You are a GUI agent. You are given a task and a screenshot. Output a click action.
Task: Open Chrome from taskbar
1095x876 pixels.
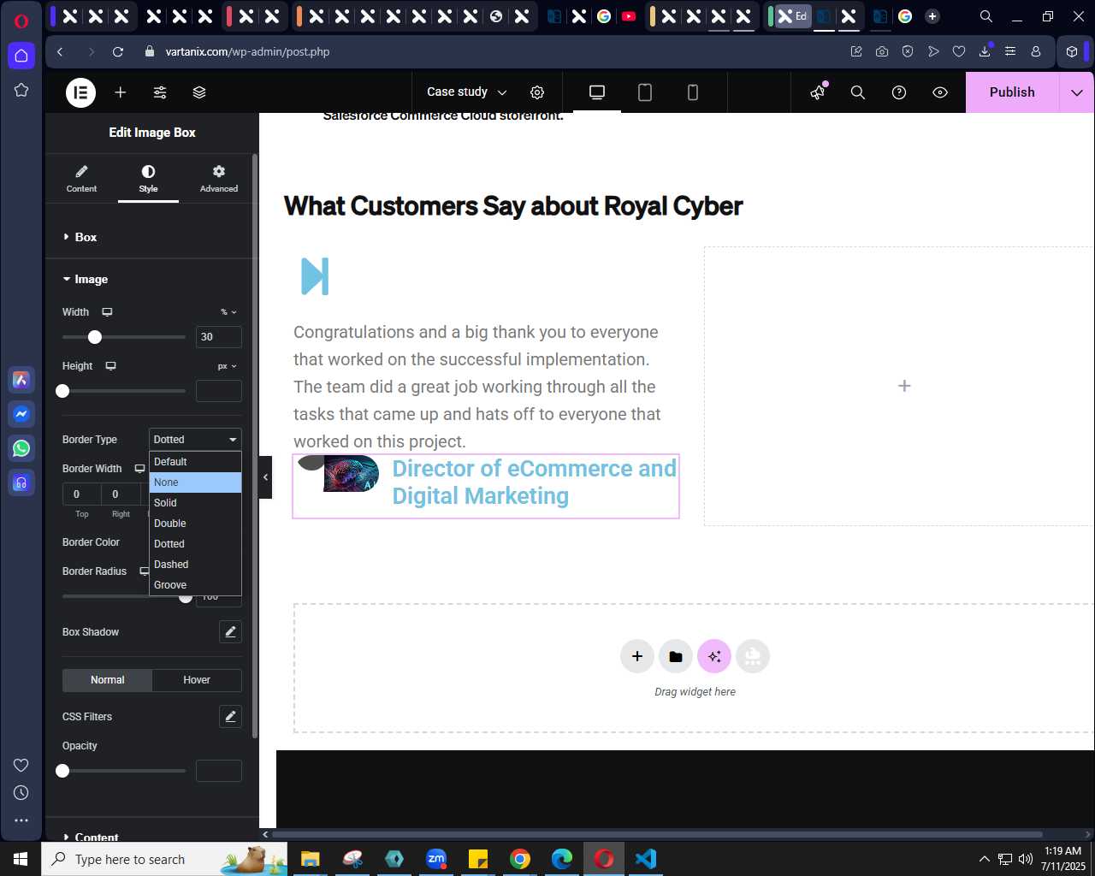coord(520,859)
